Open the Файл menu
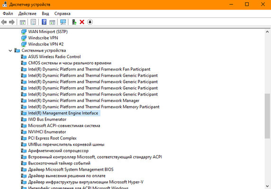This screenshot has width=271, height=189. tap(8, 14)
